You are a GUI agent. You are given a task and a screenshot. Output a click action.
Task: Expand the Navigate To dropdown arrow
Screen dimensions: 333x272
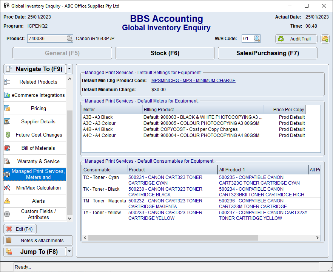[69, 69]
